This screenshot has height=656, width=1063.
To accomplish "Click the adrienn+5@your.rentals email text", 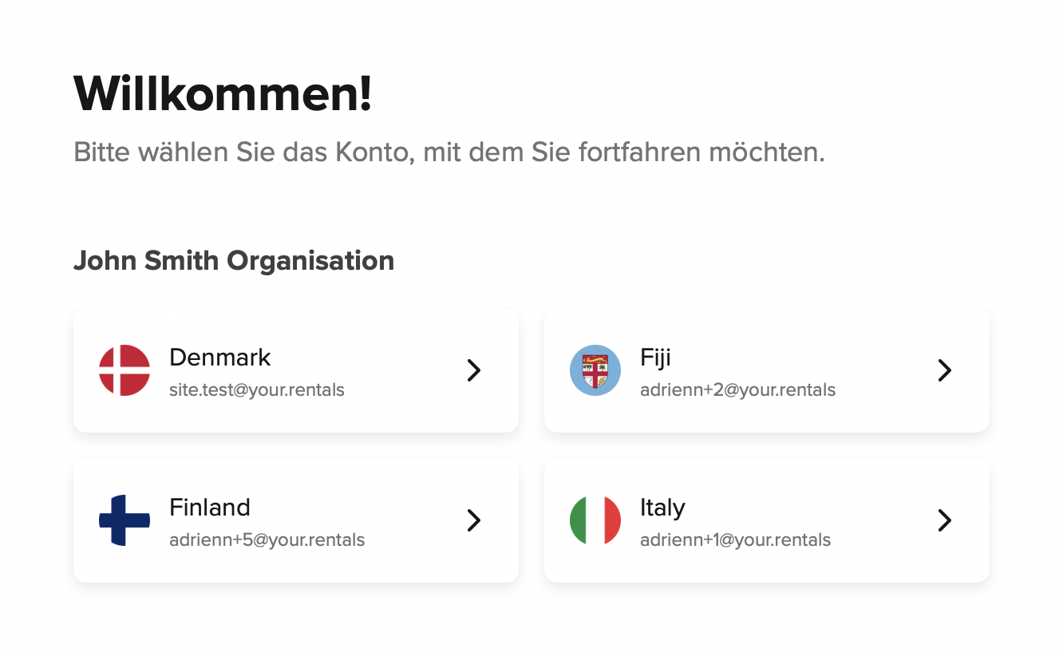I will [x=267, y=540].
